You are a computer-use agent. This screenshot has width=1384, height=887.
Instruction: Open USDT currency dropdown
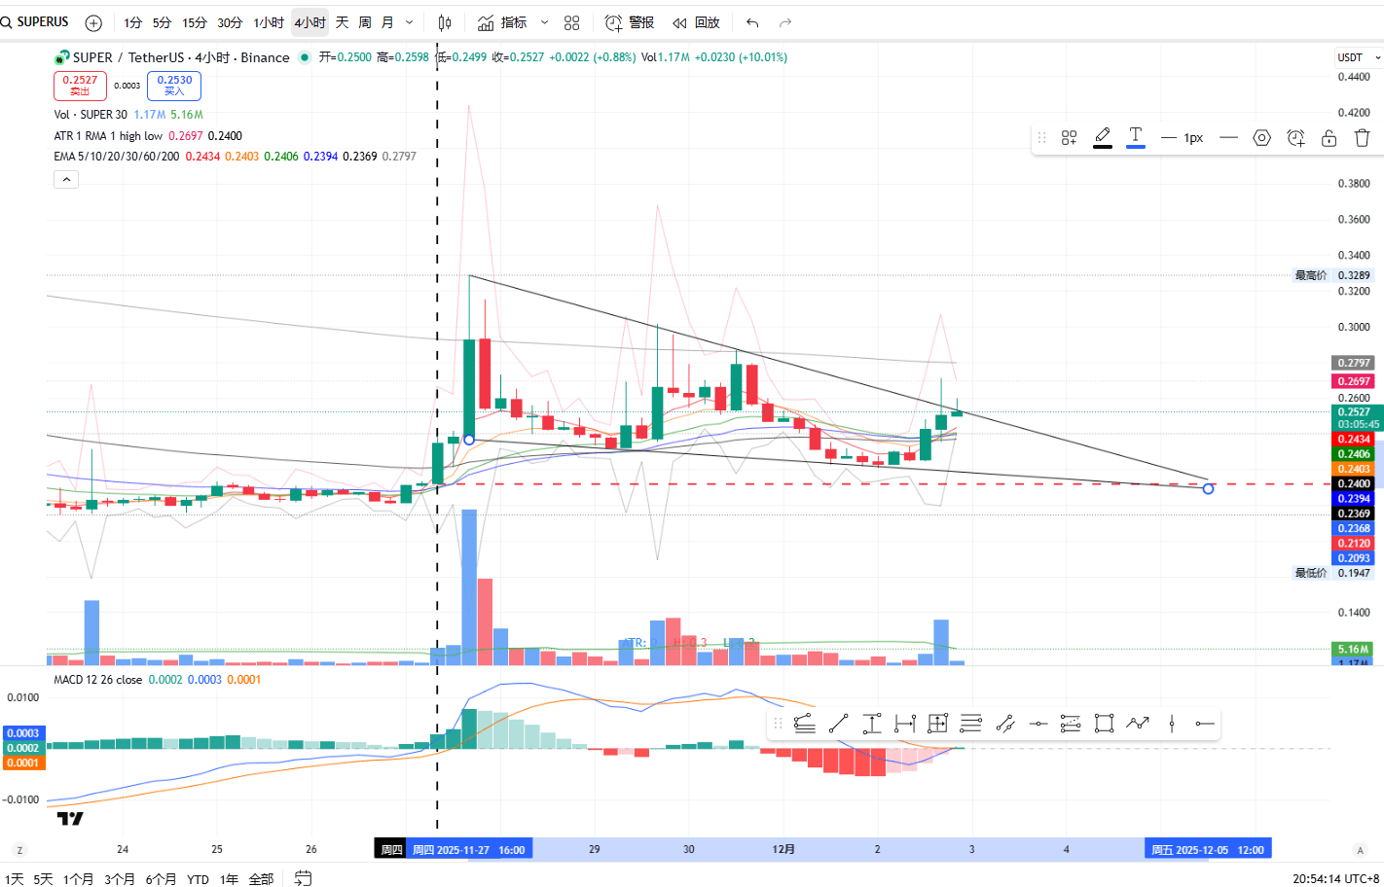click(1359, 57)
